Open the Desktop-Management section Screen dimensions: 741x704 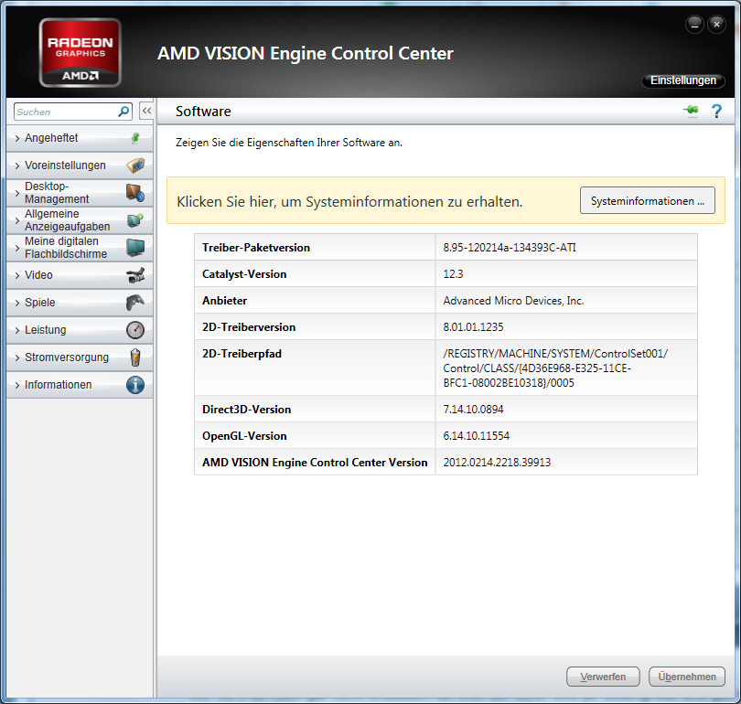click(80, 193)
